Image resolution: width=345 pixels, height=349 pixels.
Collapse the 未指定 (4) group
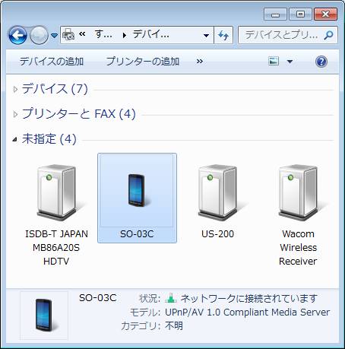15,139
